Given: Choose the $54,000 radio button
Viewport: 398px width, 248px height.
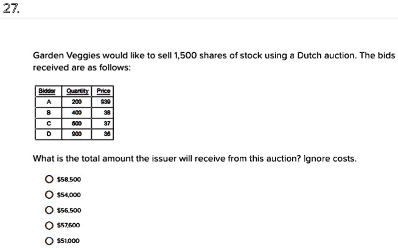Looking at the screenshot, I should pyautogui.click(x=49, y=195).
